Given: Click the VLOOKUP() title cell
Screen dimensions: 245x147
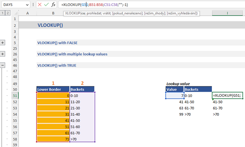Looking at the screenshot, I should (50, 25).
